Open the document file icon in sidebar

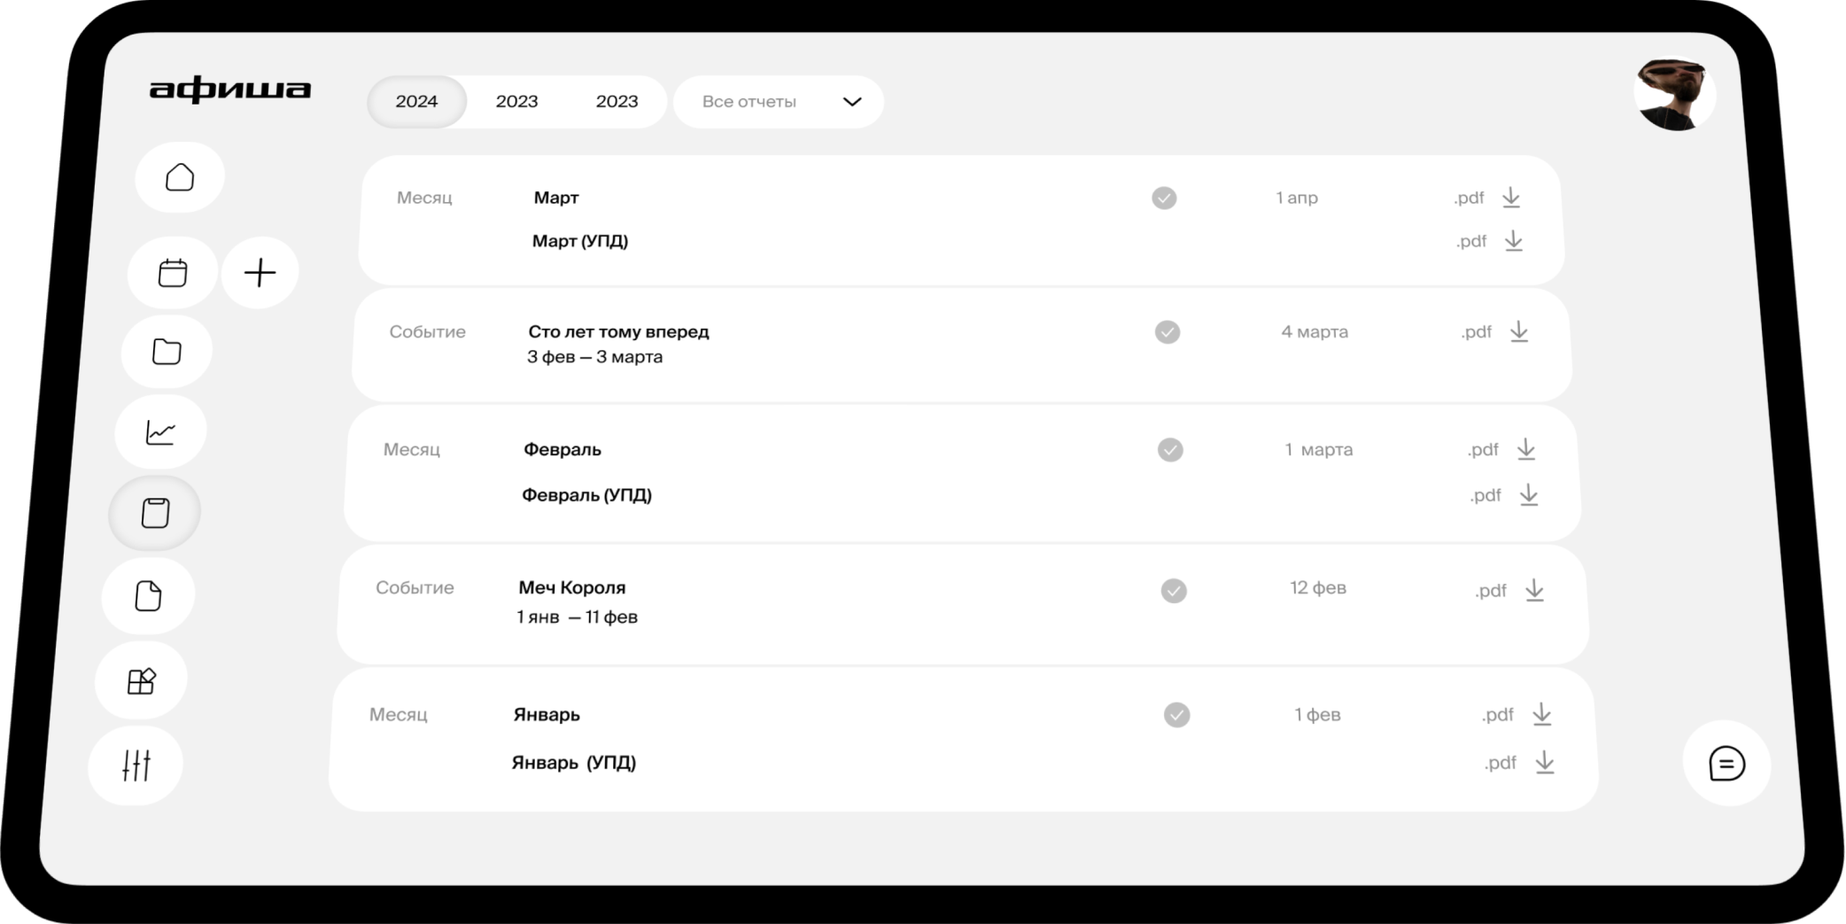pos(148,596)
